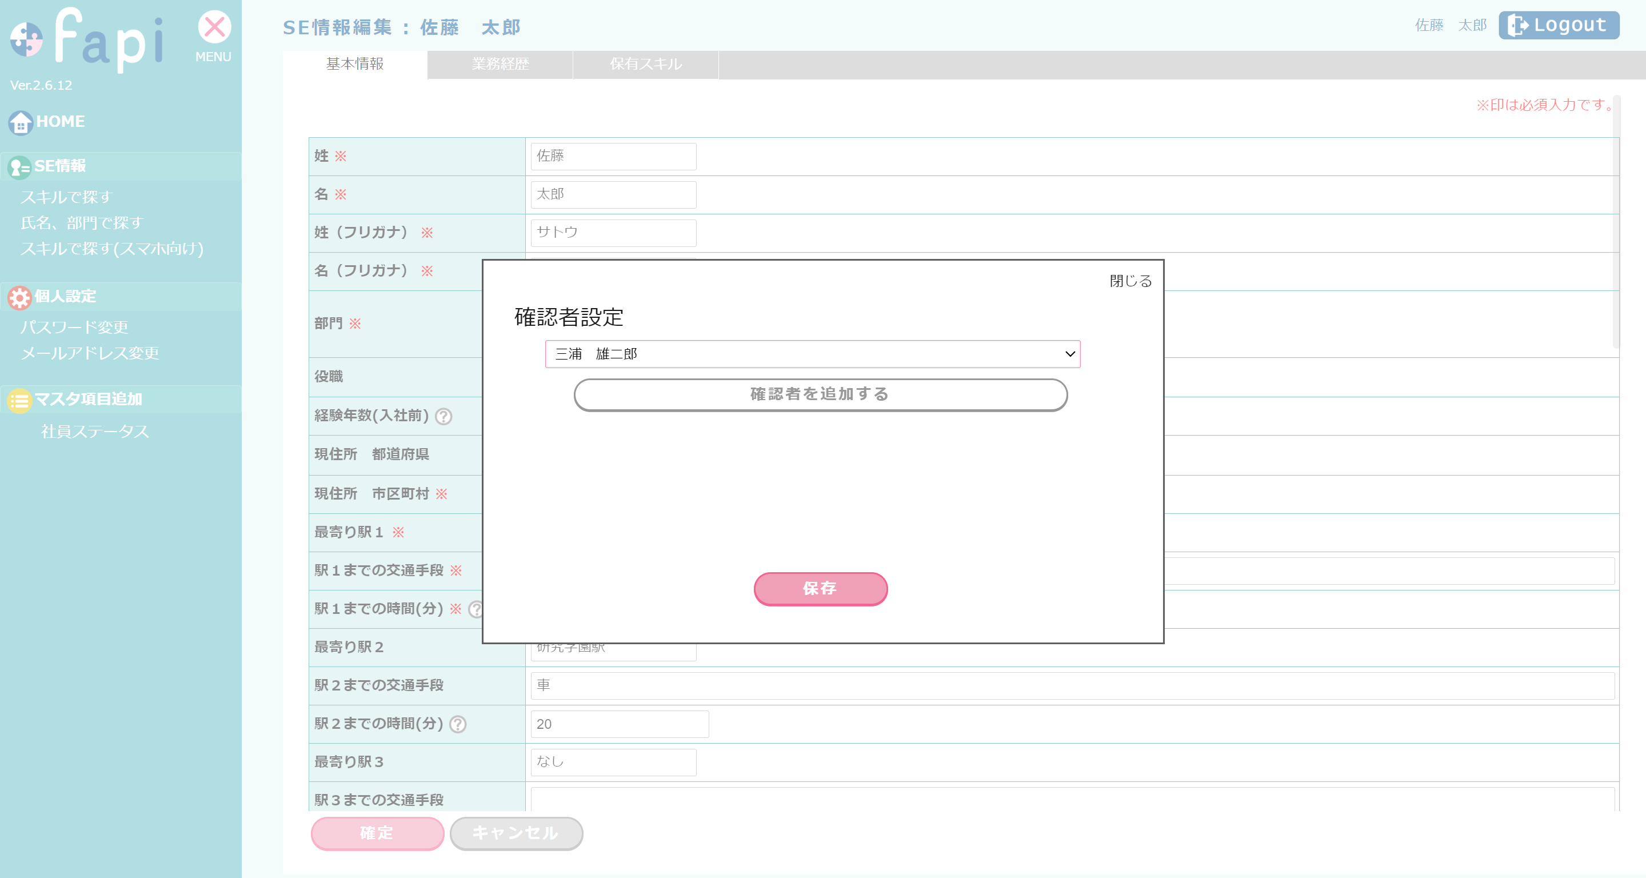The width and height of the screenshot is (1646, 878).
Task: Click help icon beside 駅2までの時間(分)
Action: coord(457,724)
